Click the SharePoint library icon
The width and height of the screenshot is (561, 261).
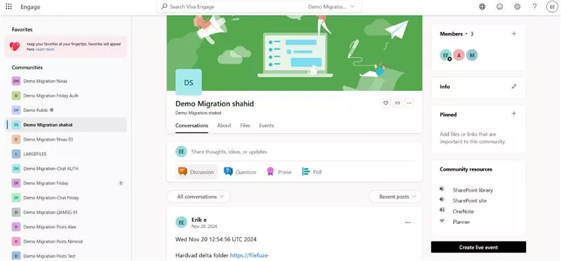[442, 189]
